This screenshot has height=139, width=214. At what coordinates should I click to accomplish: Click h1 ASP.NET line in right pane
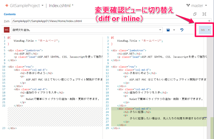(129, 54)
